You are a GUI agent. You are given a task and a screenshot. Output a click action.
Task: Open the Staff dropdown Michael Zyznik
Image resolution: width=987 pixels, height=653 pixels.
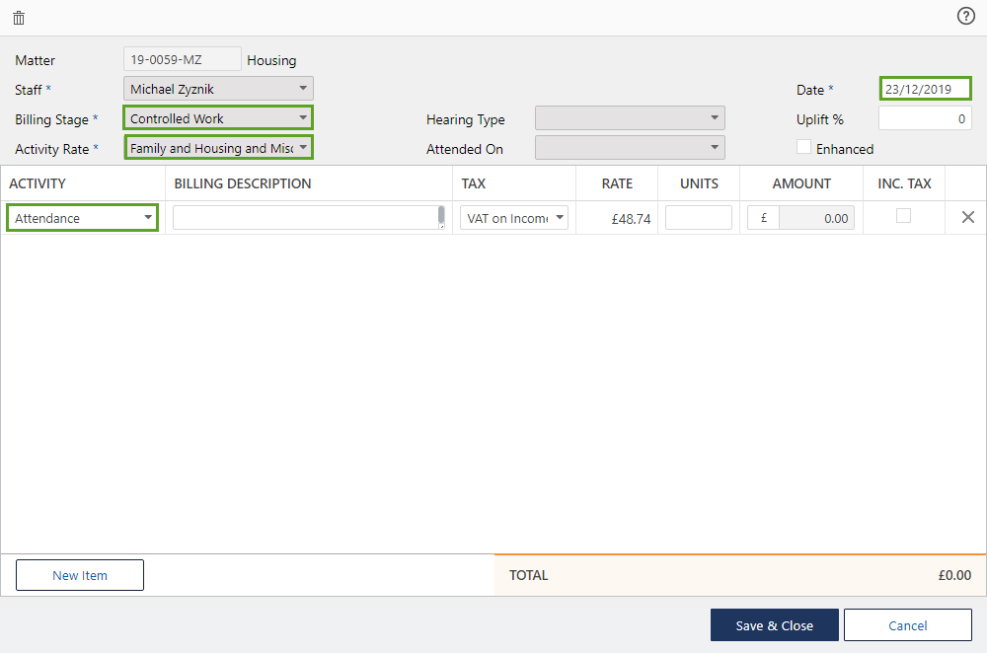pyautogui.click(x=218, y=89)
